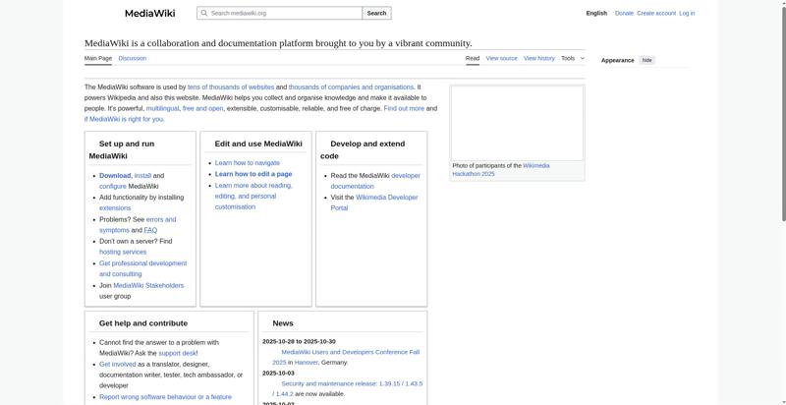Viewport: 786px width, 405px height.
Task: Select the Main Page tab
Action: tap(98, 58)
